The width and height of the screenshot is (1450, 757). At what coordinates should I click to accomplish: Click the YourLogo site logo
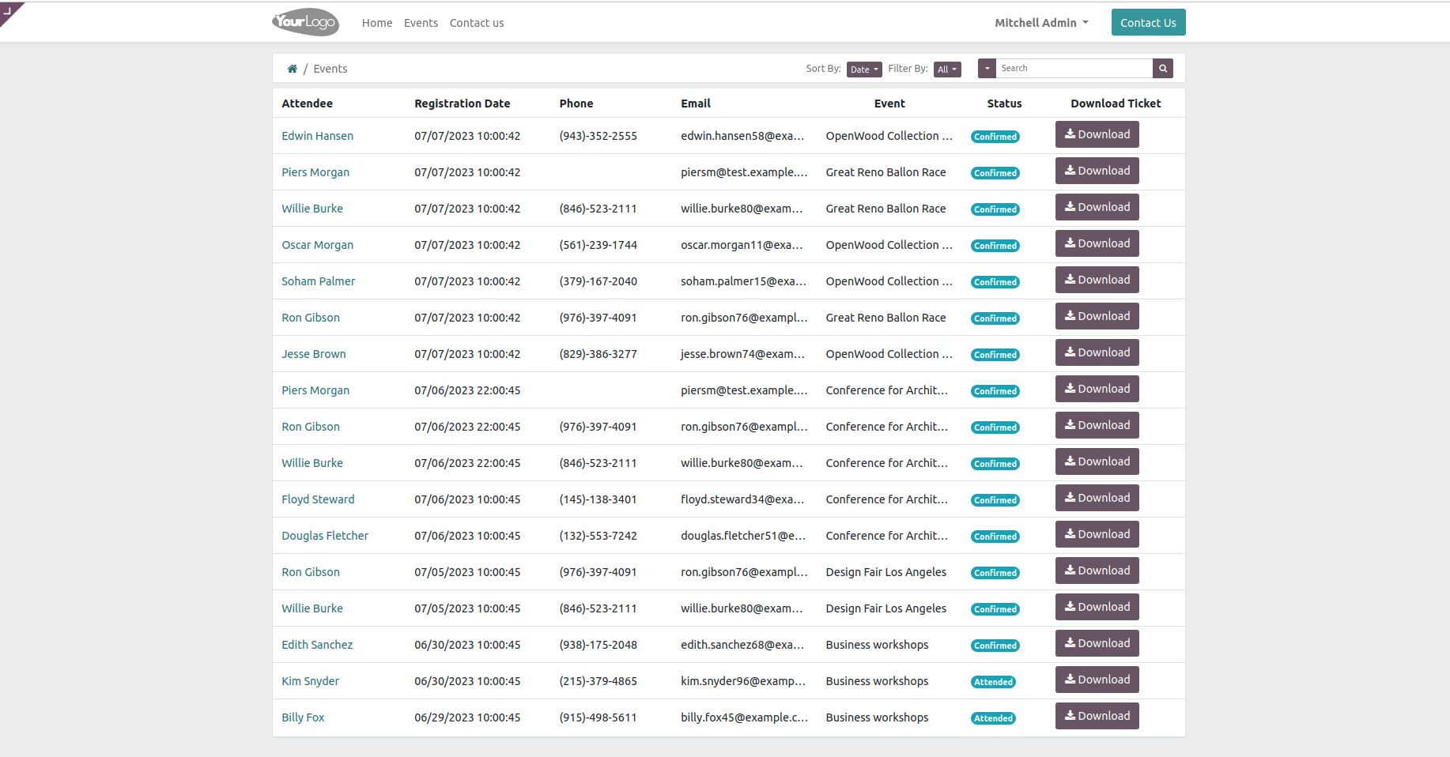pyautogui.click(x=305, y=22)
